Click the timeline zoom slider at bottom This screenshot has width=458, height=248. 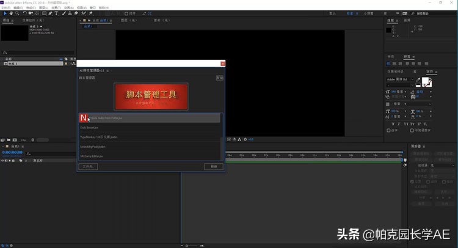pos(192,246)
